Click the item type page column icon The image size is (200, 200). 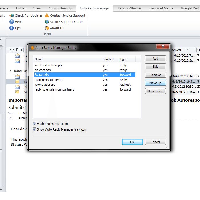click(17, 50)
